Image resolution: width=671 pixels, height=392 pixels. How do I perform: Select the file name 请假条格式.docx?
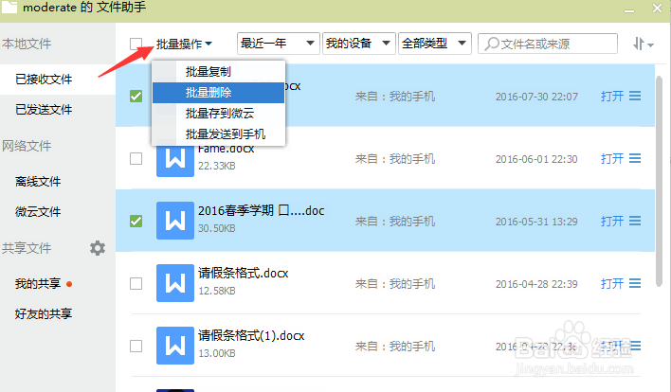[x=243, y=273]
